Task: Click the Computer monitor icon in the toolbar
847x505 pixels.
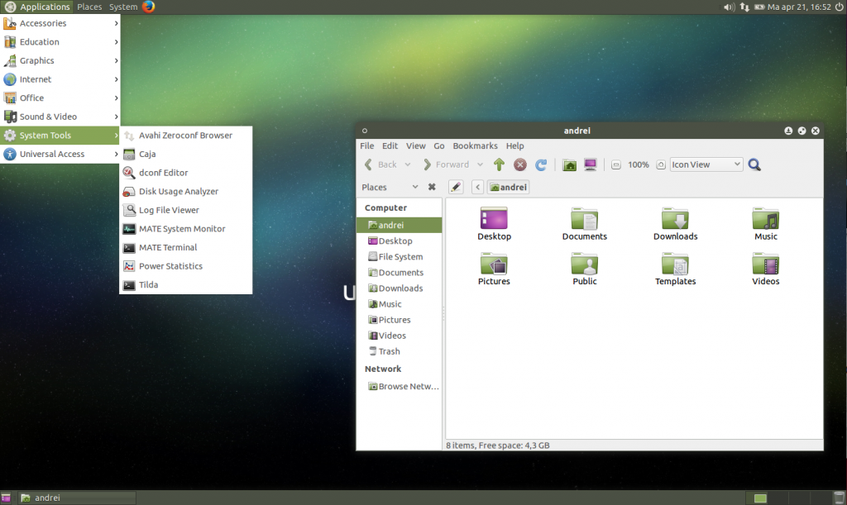Action: (x=590, y=164)
